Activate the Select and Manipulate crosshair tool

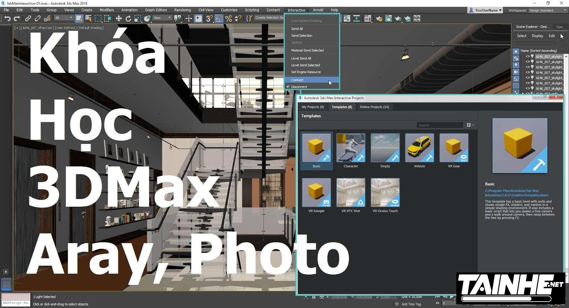(189, 18)
